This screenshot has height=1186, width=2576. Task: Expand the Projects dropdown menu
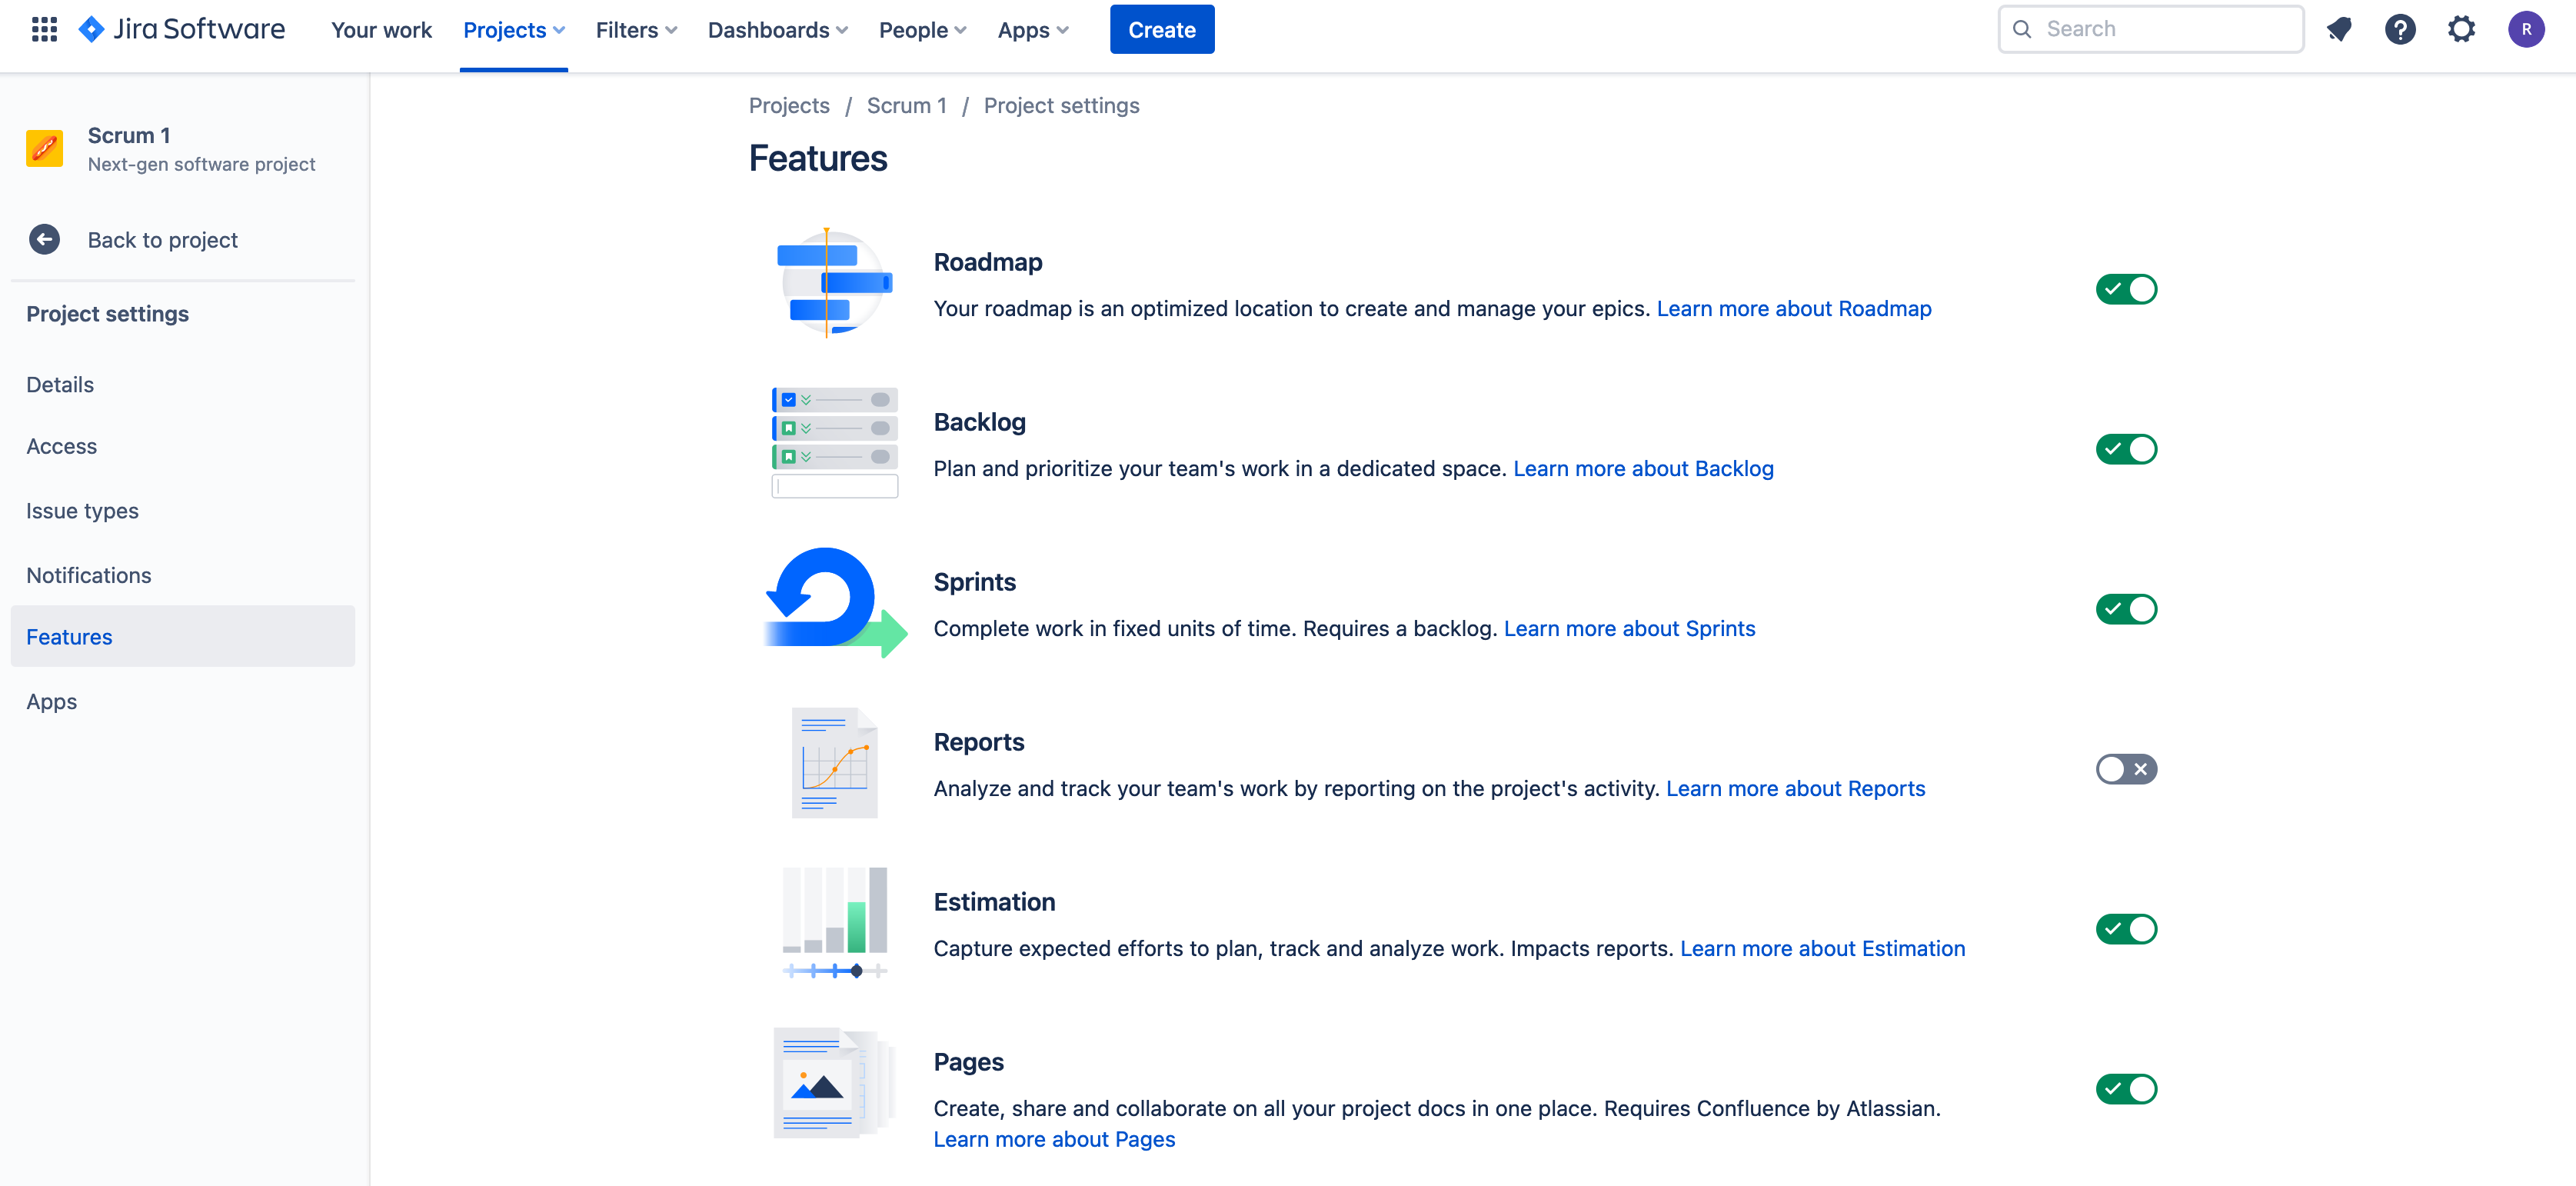click(x=514, y=30)
